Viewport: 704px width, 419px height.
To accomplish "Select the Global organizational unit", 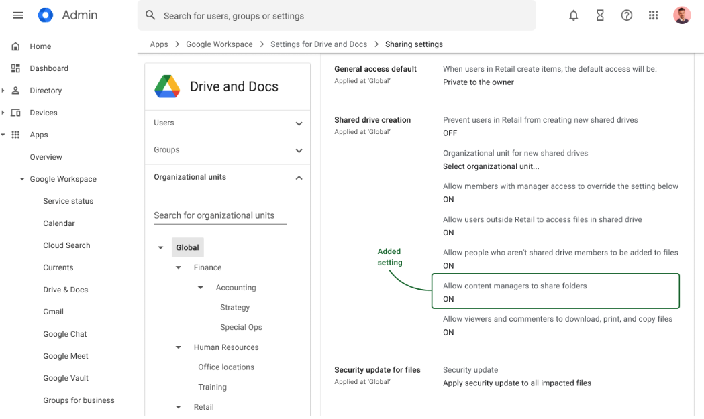I will click(x=188, y=247).
